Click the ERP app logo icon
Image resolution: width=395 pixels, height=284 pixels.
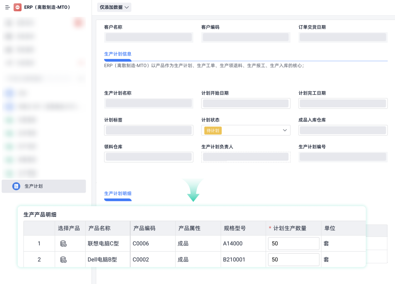18,7
